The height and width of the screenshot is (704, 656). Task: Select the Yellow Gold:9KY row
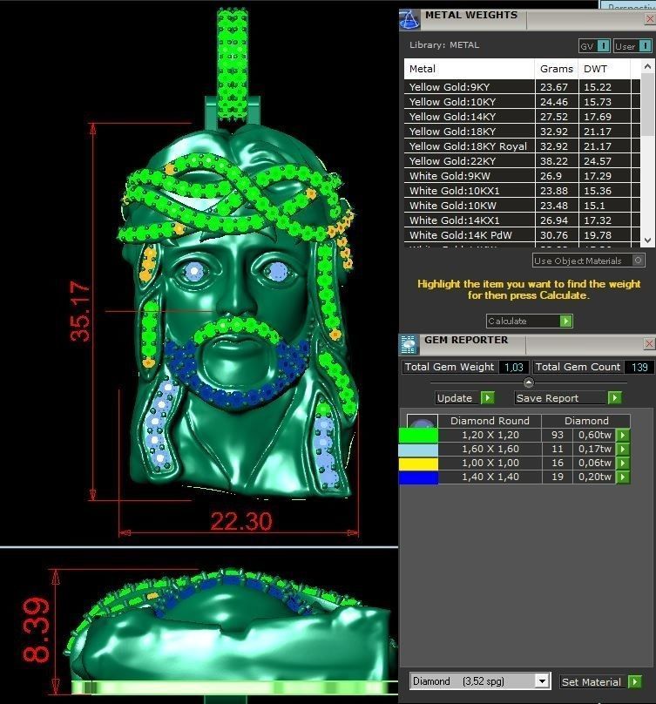coord(522,87)
